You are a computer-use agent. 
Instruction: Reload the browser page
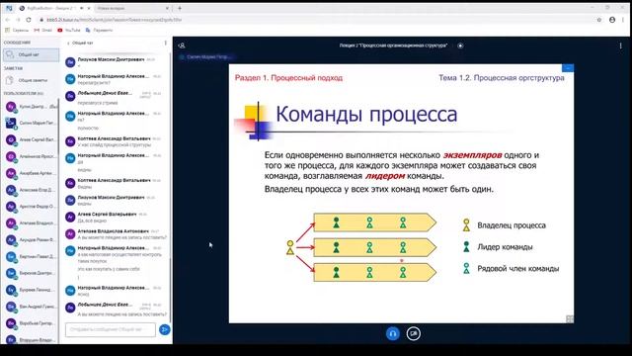click(29, 20)
